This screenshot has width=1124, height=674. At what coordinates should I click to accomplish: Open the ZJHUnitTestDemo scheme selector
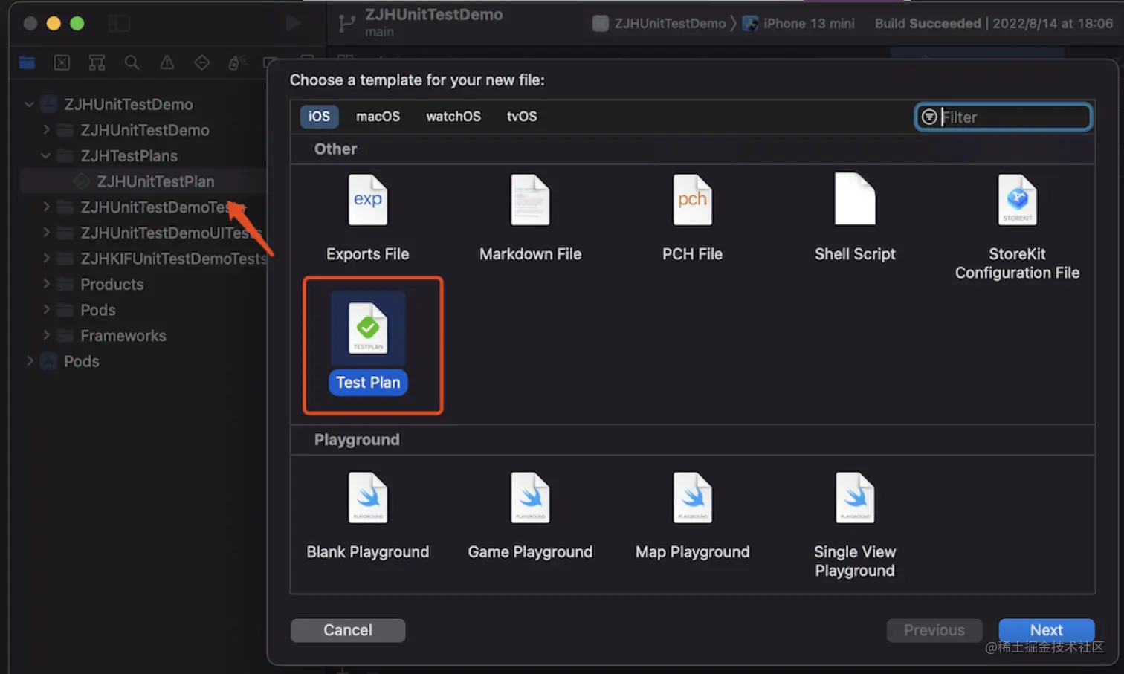(659, 24)
